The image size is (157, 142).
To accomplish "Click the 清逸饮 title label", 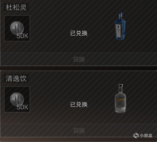I will coord(16,78).
